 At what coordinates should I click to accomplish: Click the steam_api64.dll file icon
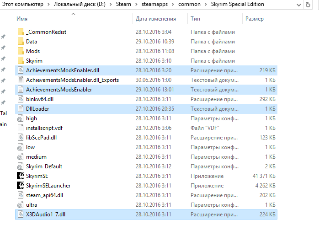[x=21, y=195]
